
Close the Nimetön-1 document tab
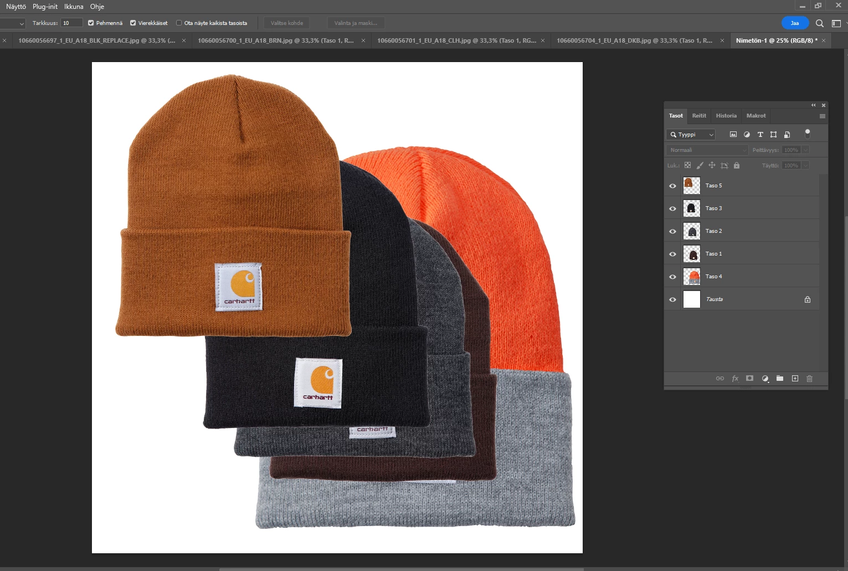(824, 40)
